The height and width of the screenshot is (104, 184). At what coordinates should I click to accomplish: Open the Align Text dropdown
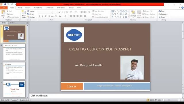point(97,14)
